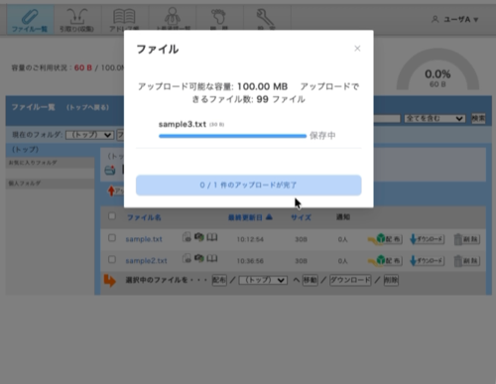Click the open-book icon for sample2.txt
This screenshot has height=384, width=496.
pyautogui.click(x=212, y=258)
